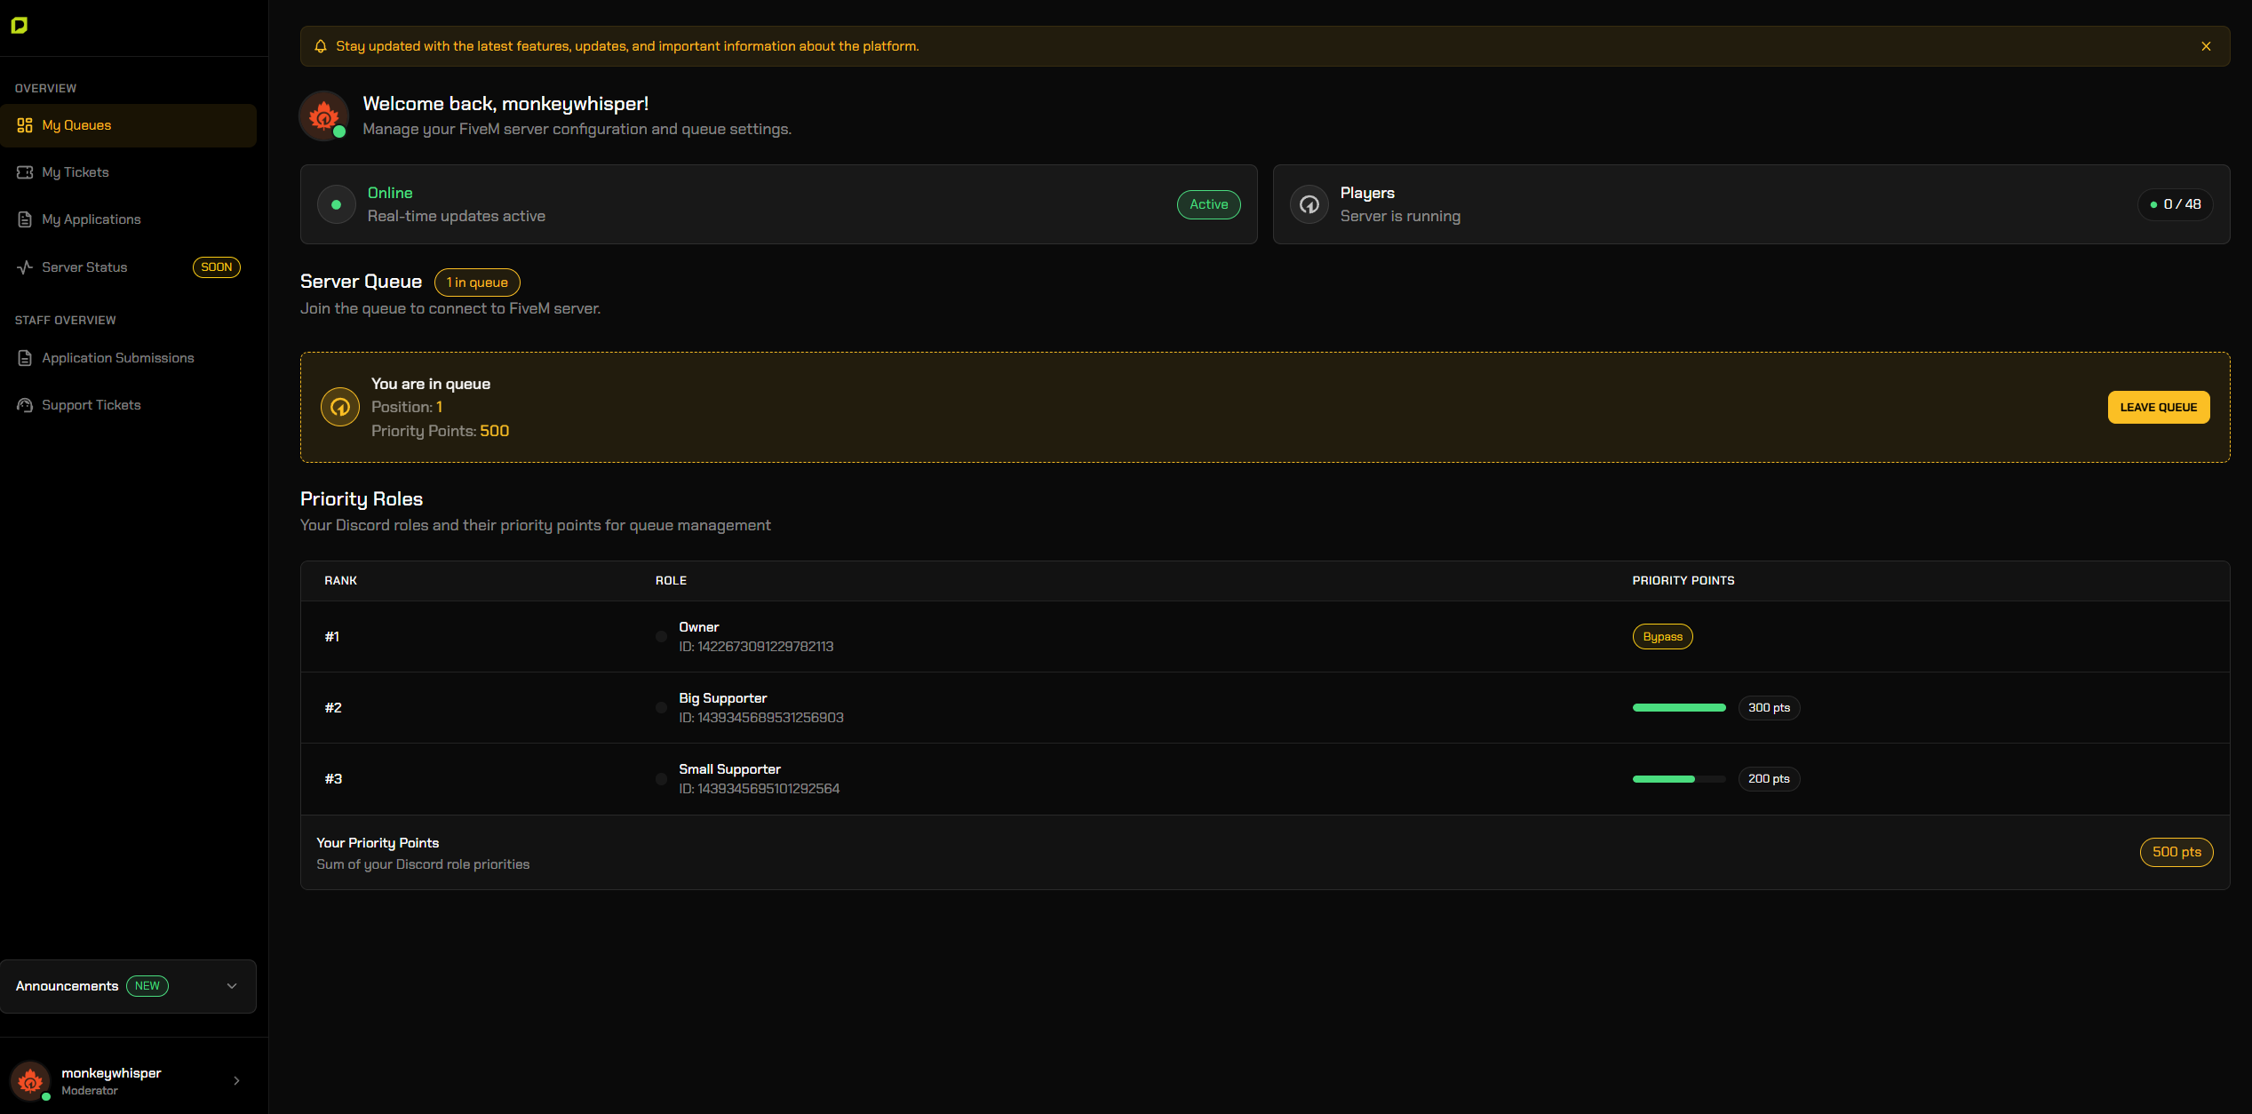Go to My Tickets page
Screen dimensions: 2252x1114
point(76,172)
